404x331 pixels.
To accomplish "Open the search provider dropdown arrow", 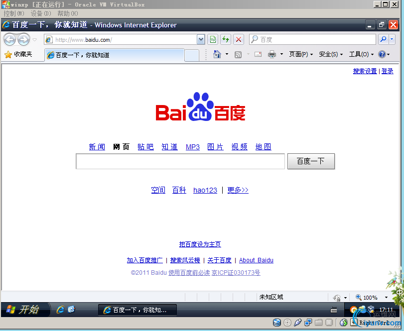I will tap(392, 39).
